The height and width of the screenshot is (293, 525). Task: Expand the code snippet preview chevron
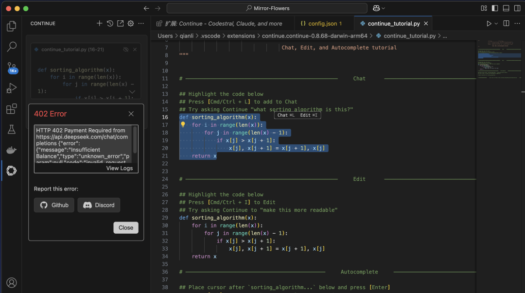(132, 91)
